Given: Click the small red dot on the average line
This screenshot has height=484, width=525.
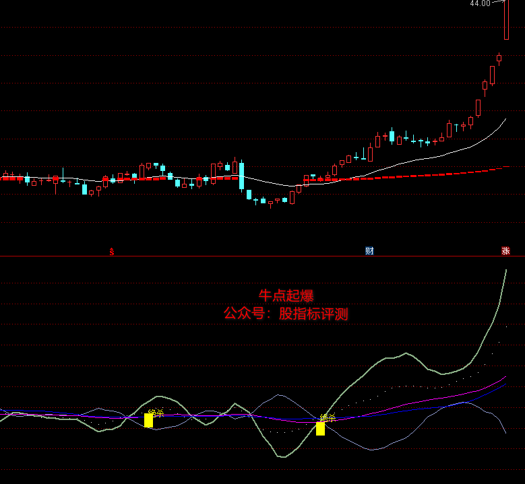Looking at the screenshot, I should [x=105, y=178].
